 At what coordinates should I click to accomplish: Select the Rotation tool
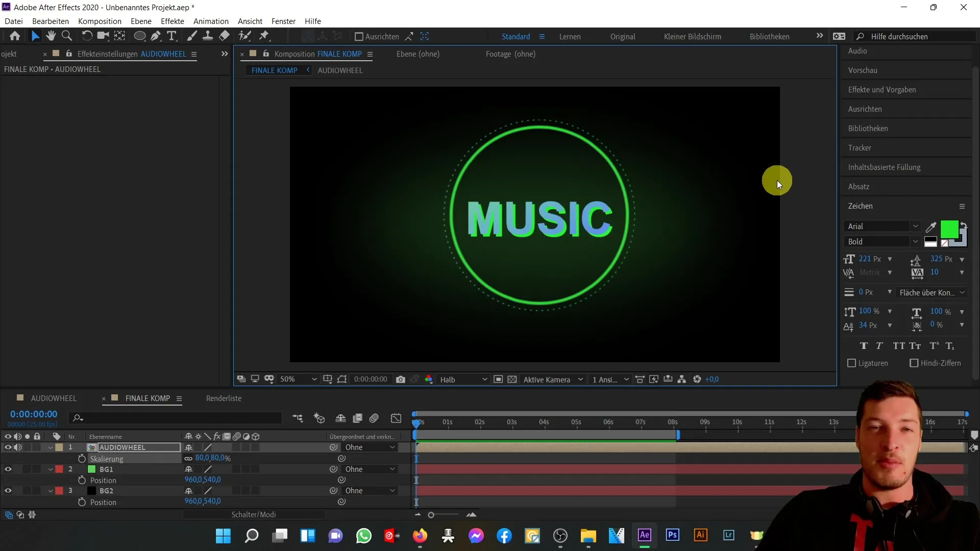click(87, 36)
